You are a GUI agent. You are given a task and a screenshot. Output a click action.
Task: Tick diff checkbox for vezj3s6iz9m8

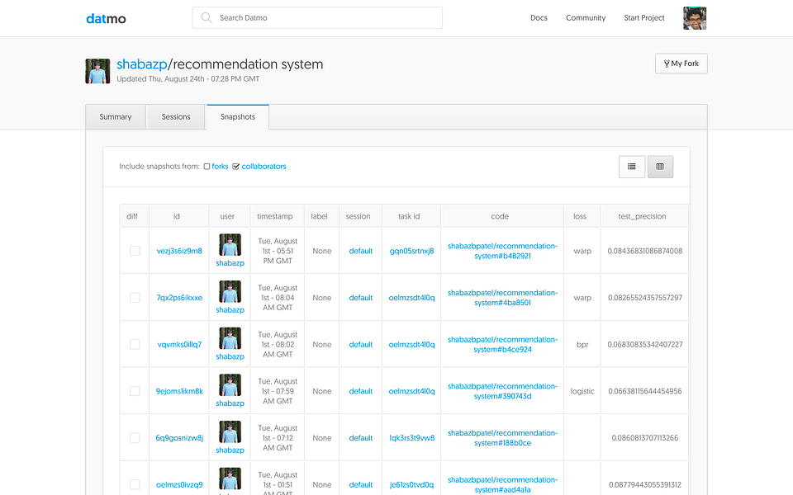(x=135, y=251)
